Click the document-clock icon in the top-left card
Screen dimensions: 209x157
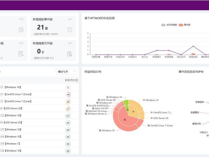coord(21,30)
